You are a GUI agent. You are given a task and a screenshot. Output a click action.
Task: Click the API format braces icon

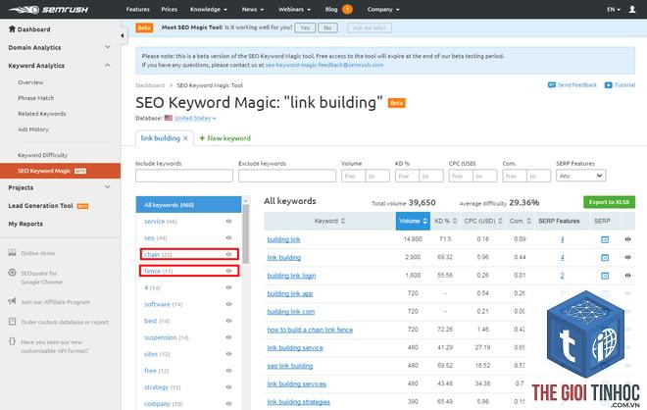point(13,341)
